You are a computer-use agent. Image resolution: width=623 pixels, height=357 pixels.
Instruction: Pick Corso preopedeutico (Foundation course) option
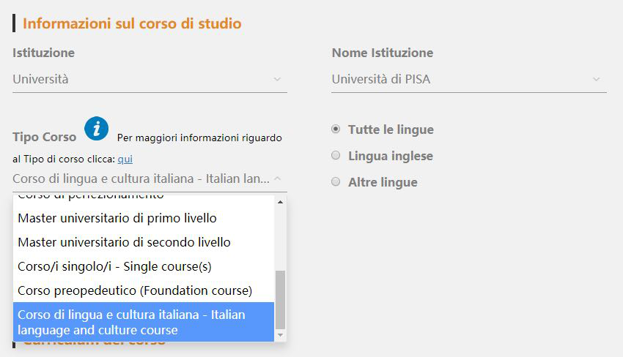pyautogui.click(x=135, y=290)
